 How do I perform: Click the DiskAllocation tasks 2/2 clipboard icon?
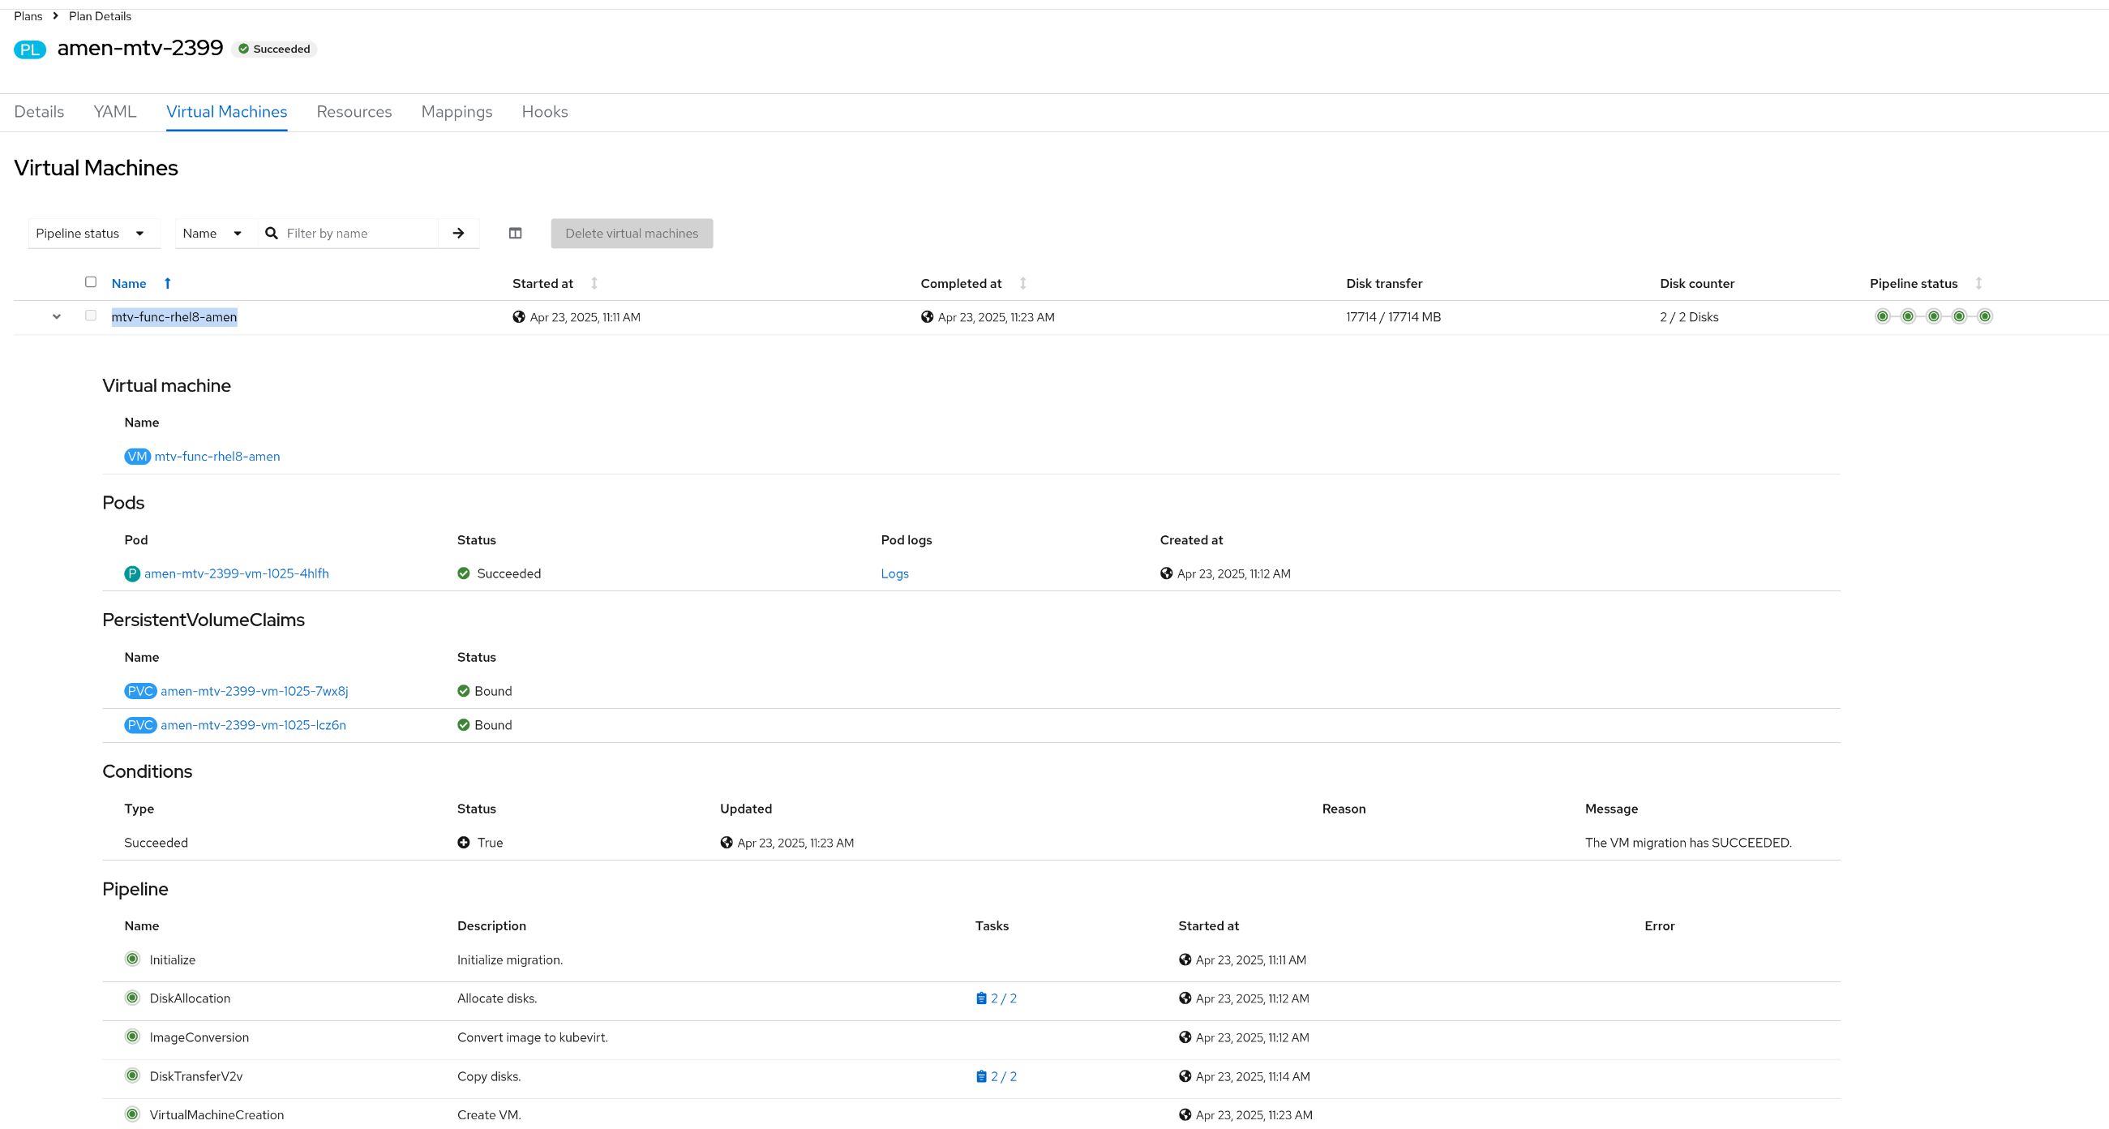(x=981, y=998)
